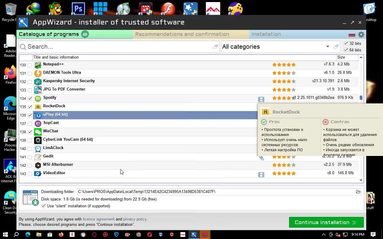Open the licence agreement link

coord(99,219)
